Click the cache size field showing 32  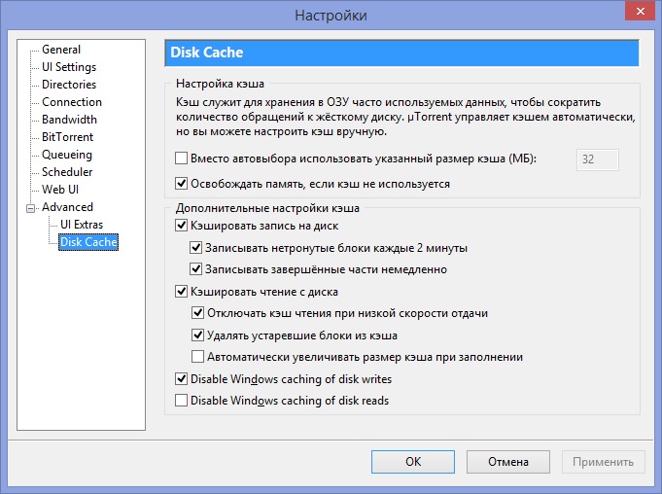click(x=597, y=159)
